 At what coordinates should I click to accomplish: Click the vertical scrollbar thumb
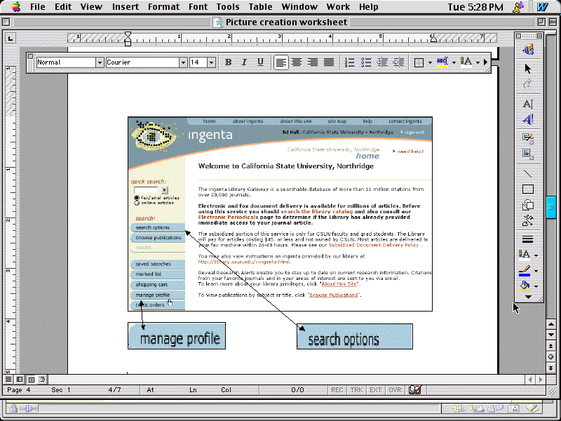[x=551, y=207]
